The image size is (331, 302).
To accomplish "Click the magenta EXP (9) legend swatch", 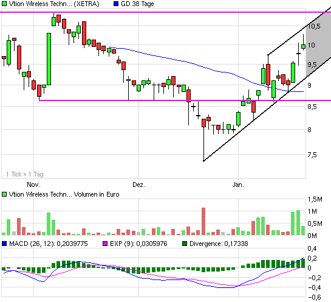I will point(105,244).
